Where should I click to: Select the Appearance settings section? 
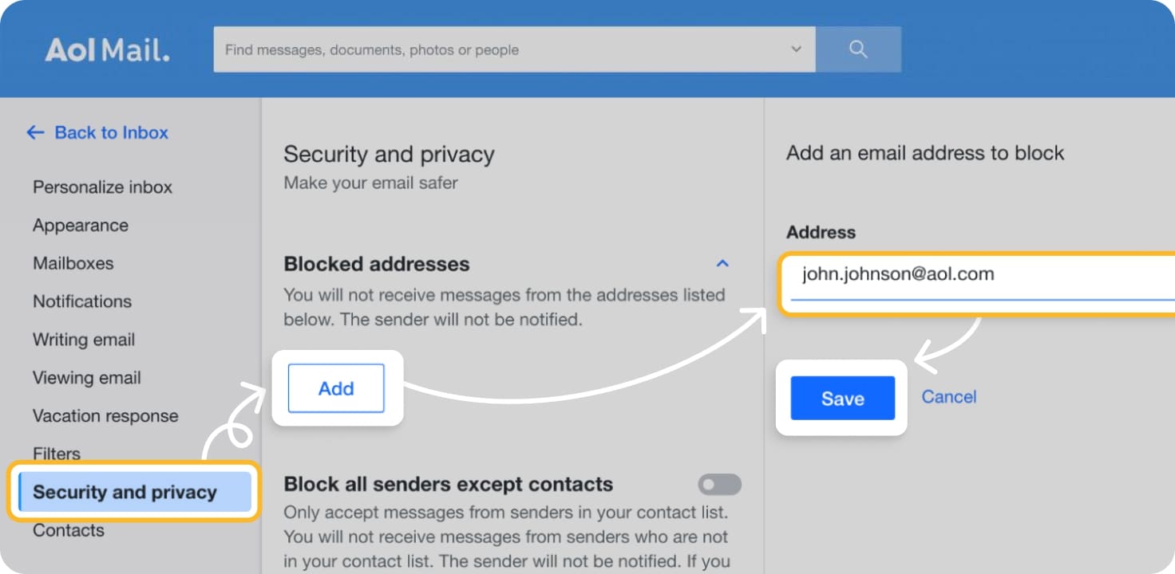pos(80,225)
